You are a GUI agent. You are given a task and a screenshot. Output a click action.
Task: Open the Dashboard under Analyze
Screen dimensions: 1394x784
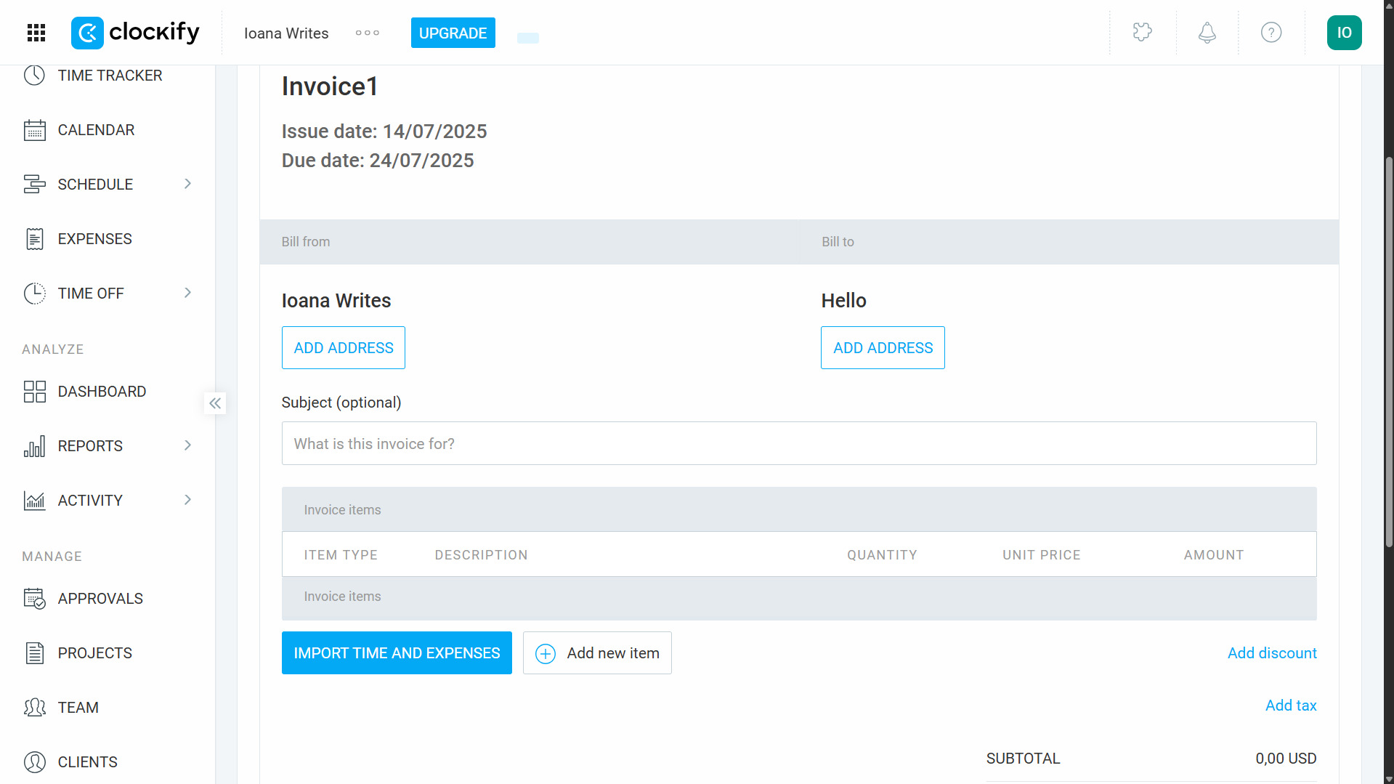pyautogui.click(x=102, y=391)
